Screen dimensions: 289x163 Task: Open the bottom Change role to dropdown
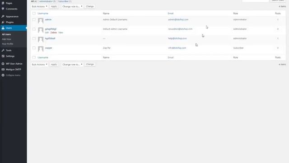pyautogui.click(x=72, y=64)
